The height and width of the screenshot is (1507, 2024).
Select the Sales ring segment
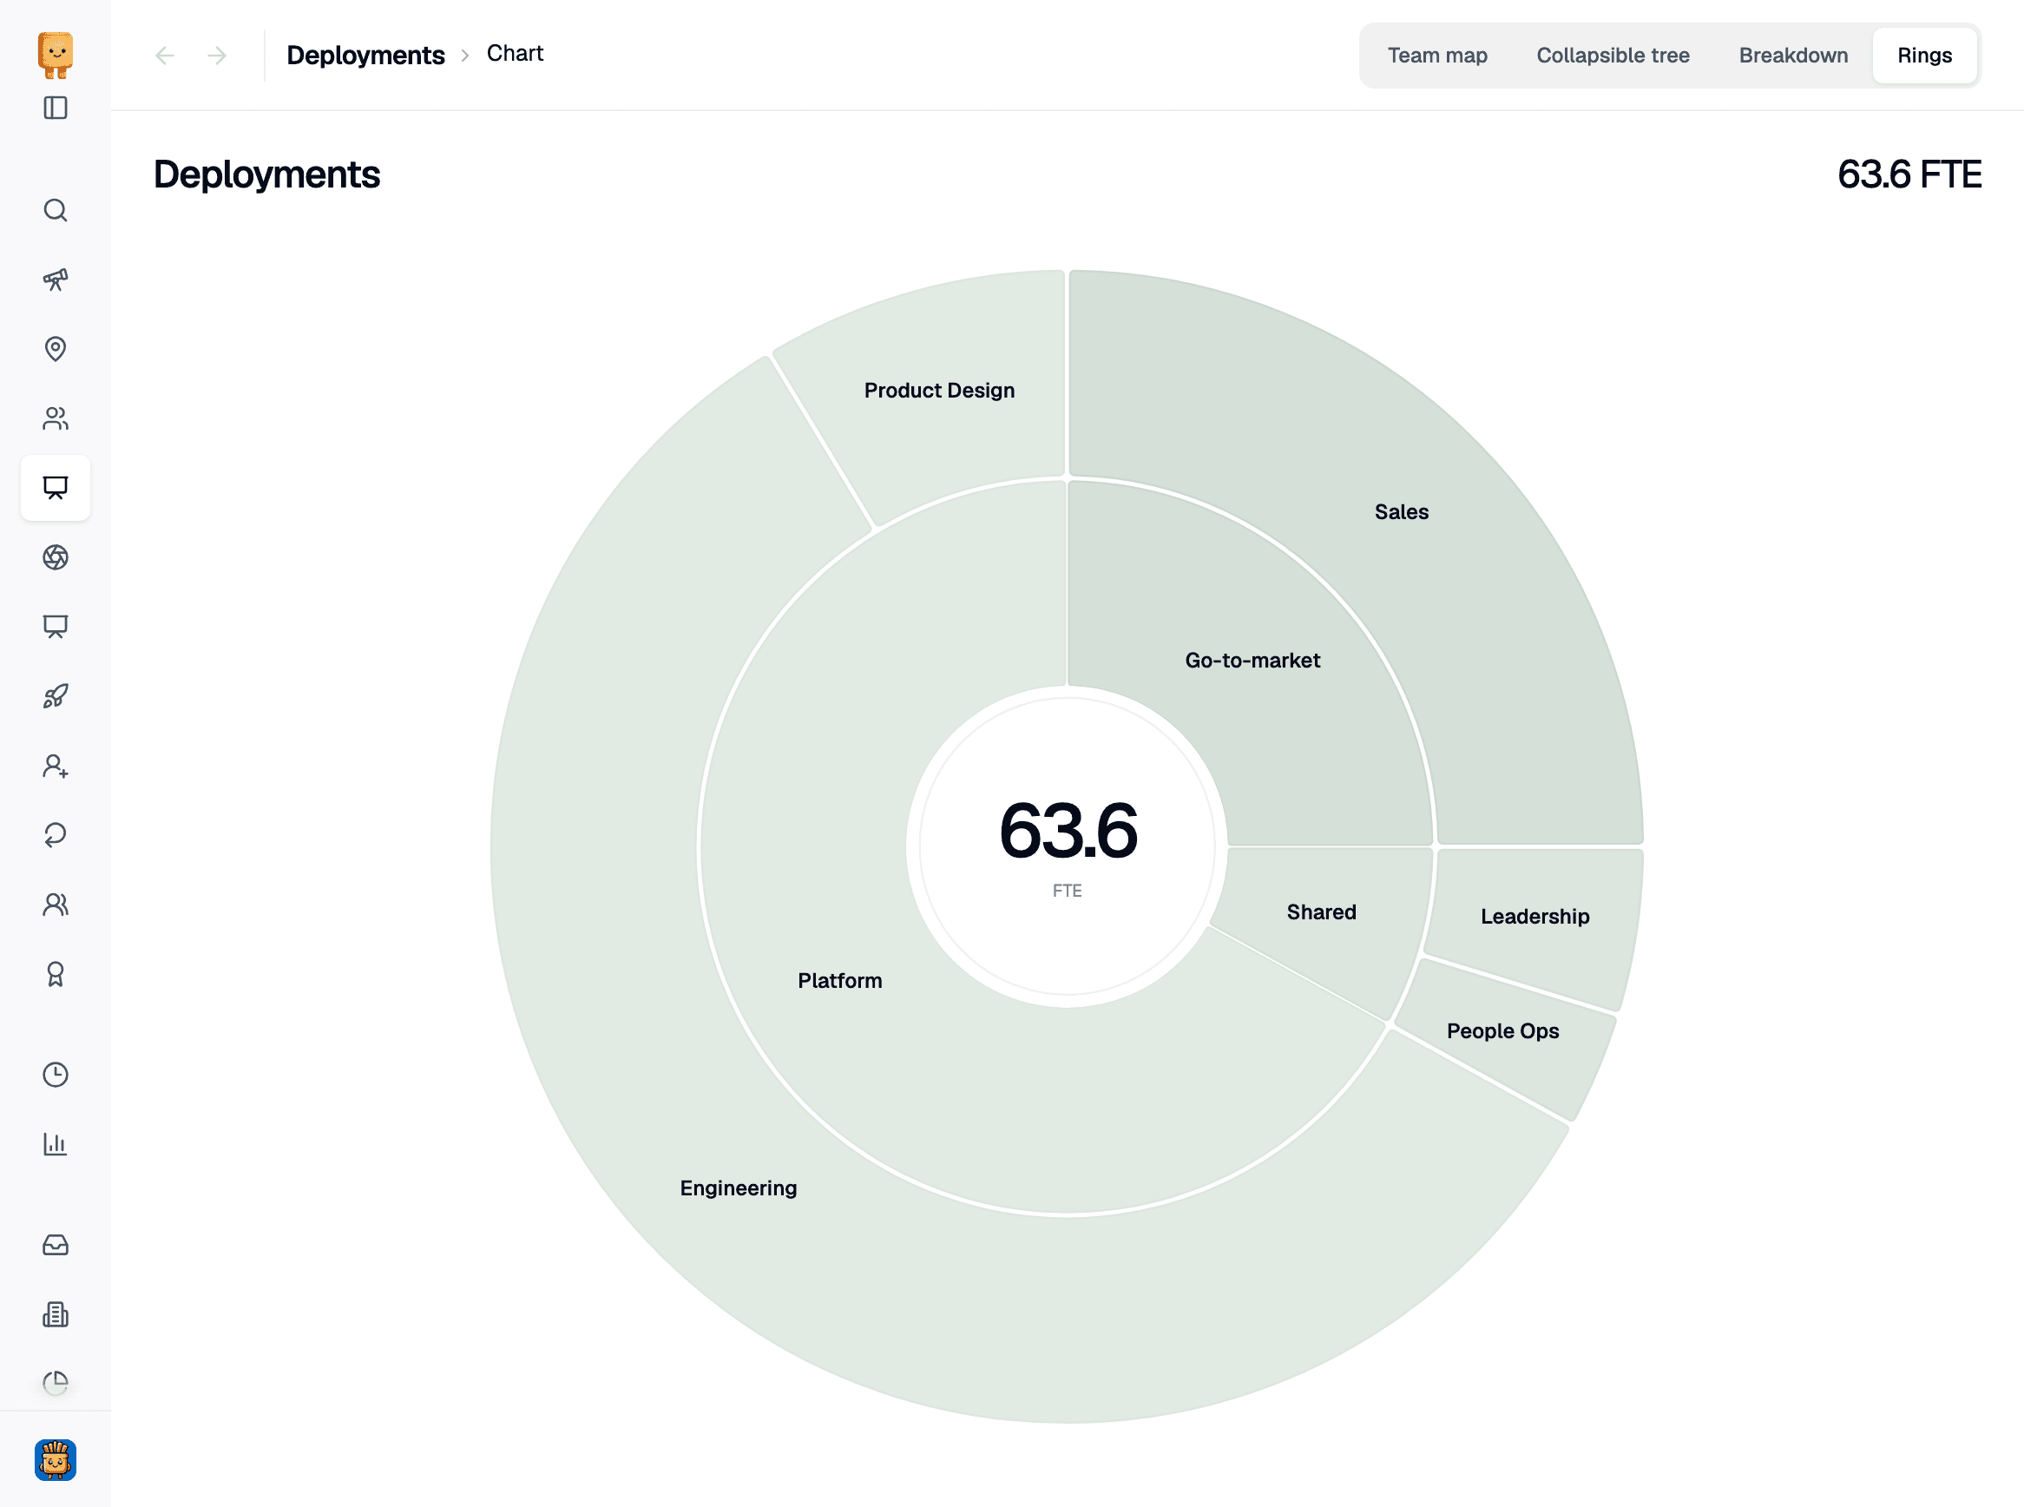coord(1401,512)
